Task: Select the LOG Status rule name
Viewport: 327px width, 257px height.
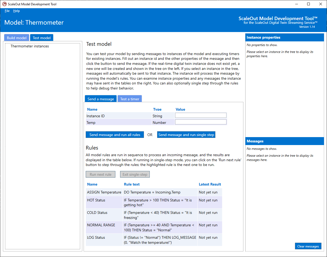Action: [x=96, y=237]
